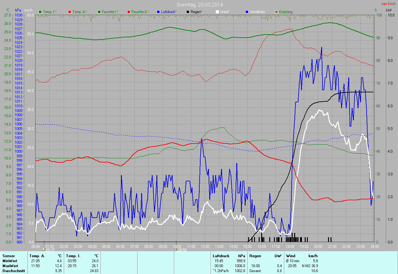Click the '06:00' label on the time axis
The image size is (398, 274).
click(x=120, y=247)
